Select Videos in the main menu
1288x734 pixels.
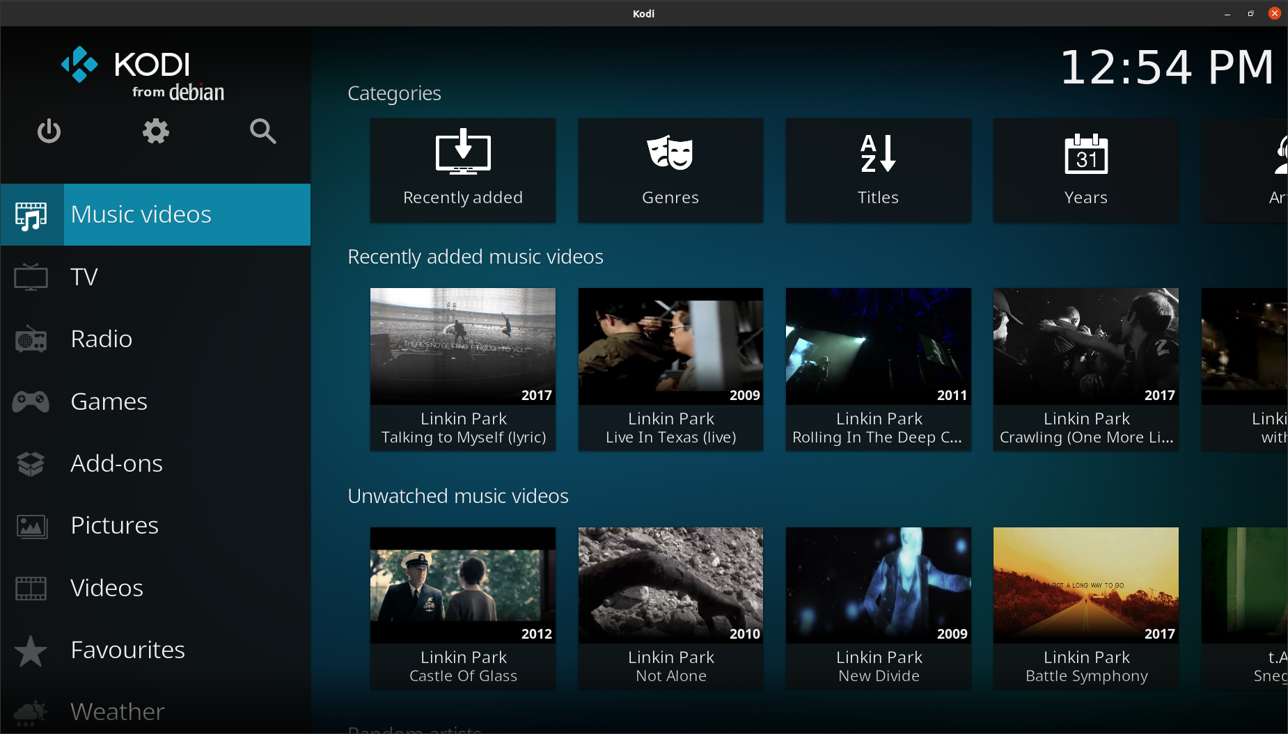(156, 588)
